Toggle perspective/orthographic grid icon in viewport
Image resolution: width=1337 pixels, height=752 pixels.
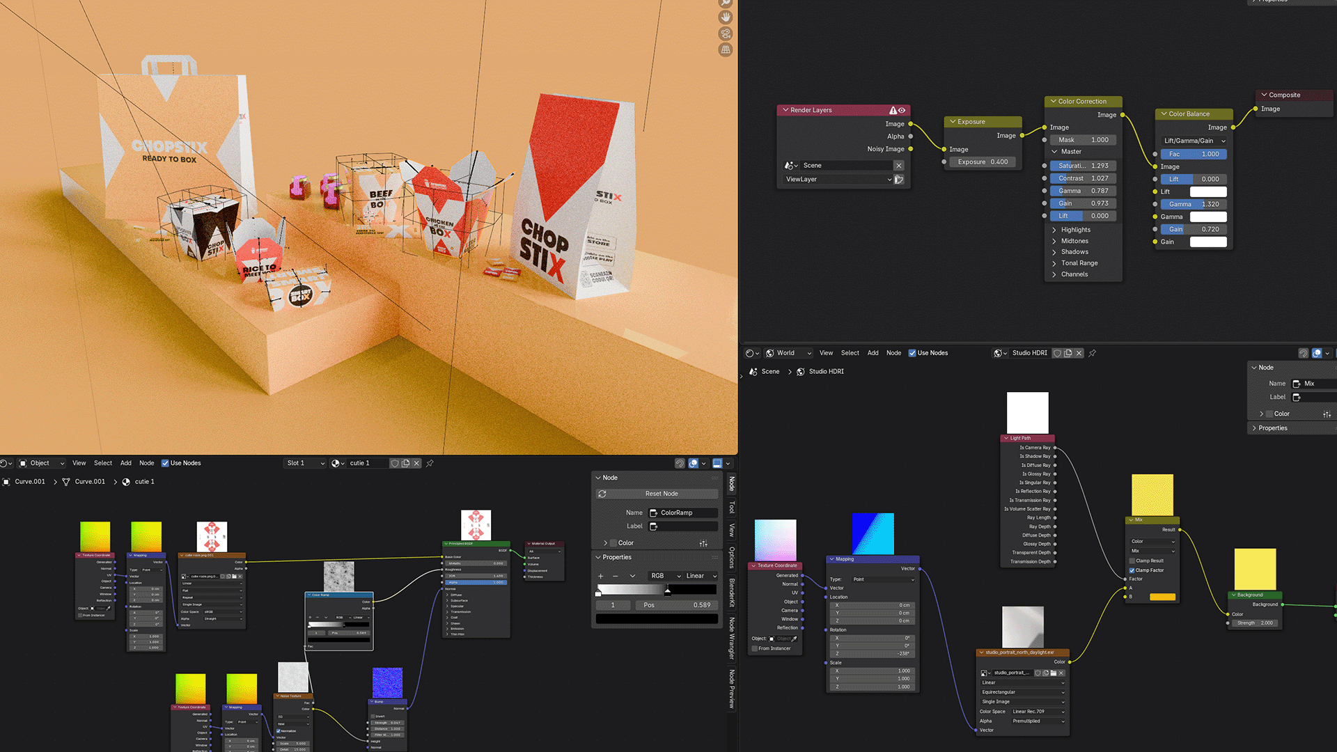coord(726,49)
